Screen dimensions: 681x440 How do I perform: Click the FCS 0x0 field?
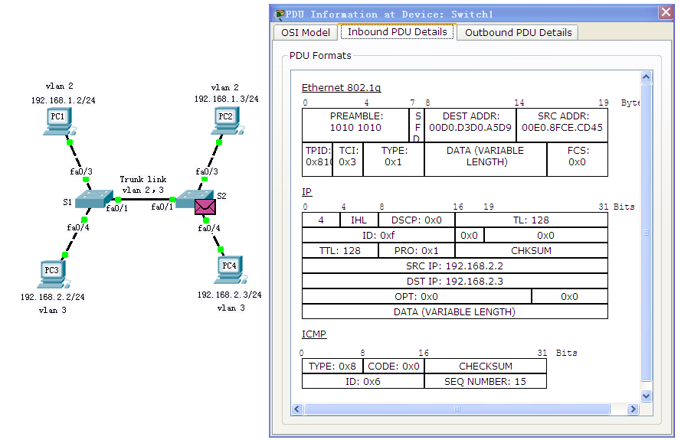577,159
